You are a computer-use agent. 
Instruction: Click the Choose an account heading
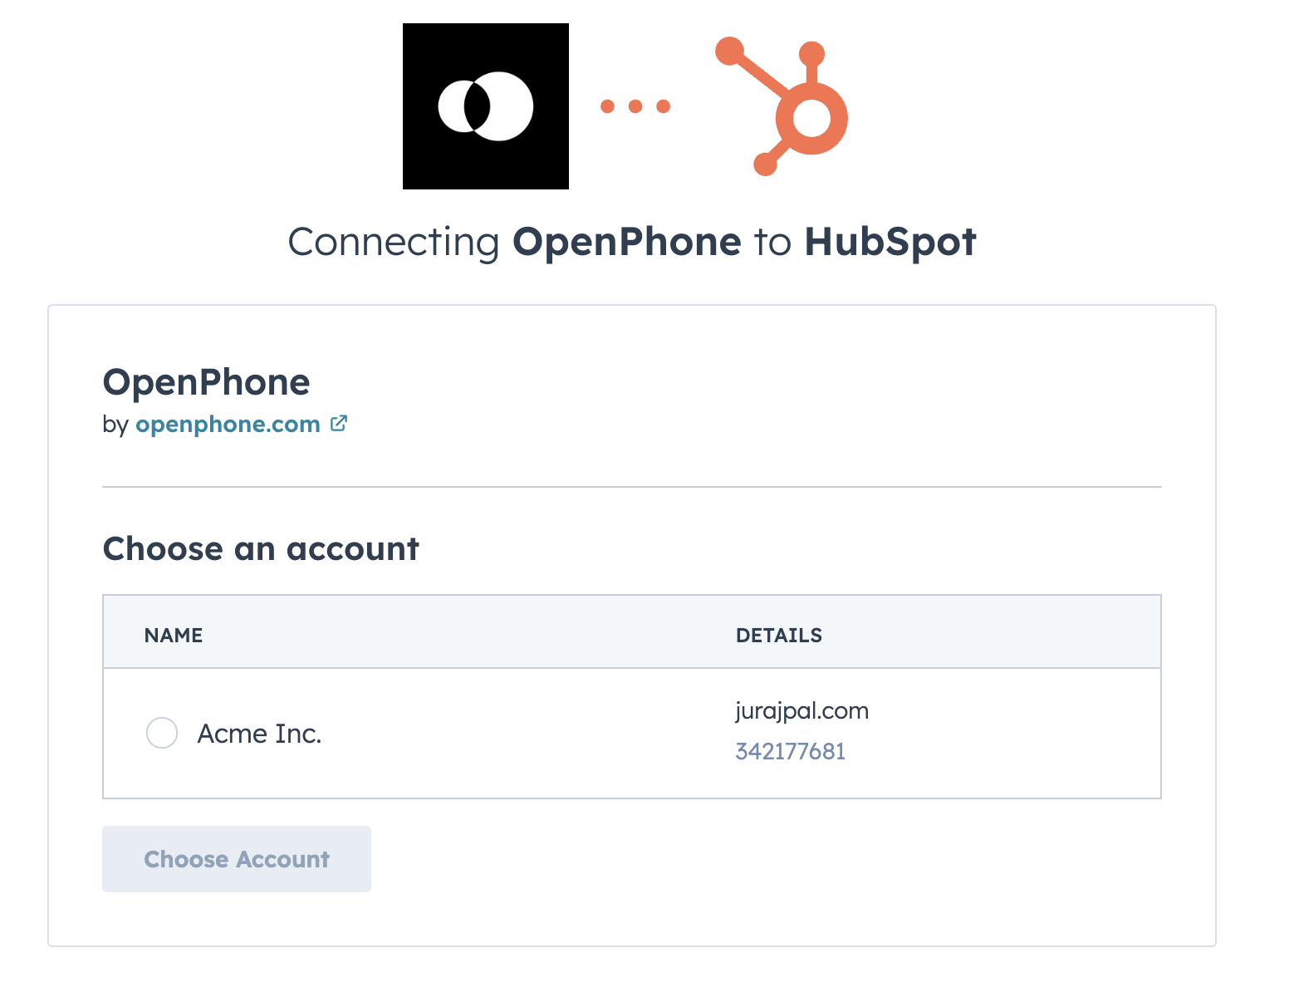pos(261,549)
